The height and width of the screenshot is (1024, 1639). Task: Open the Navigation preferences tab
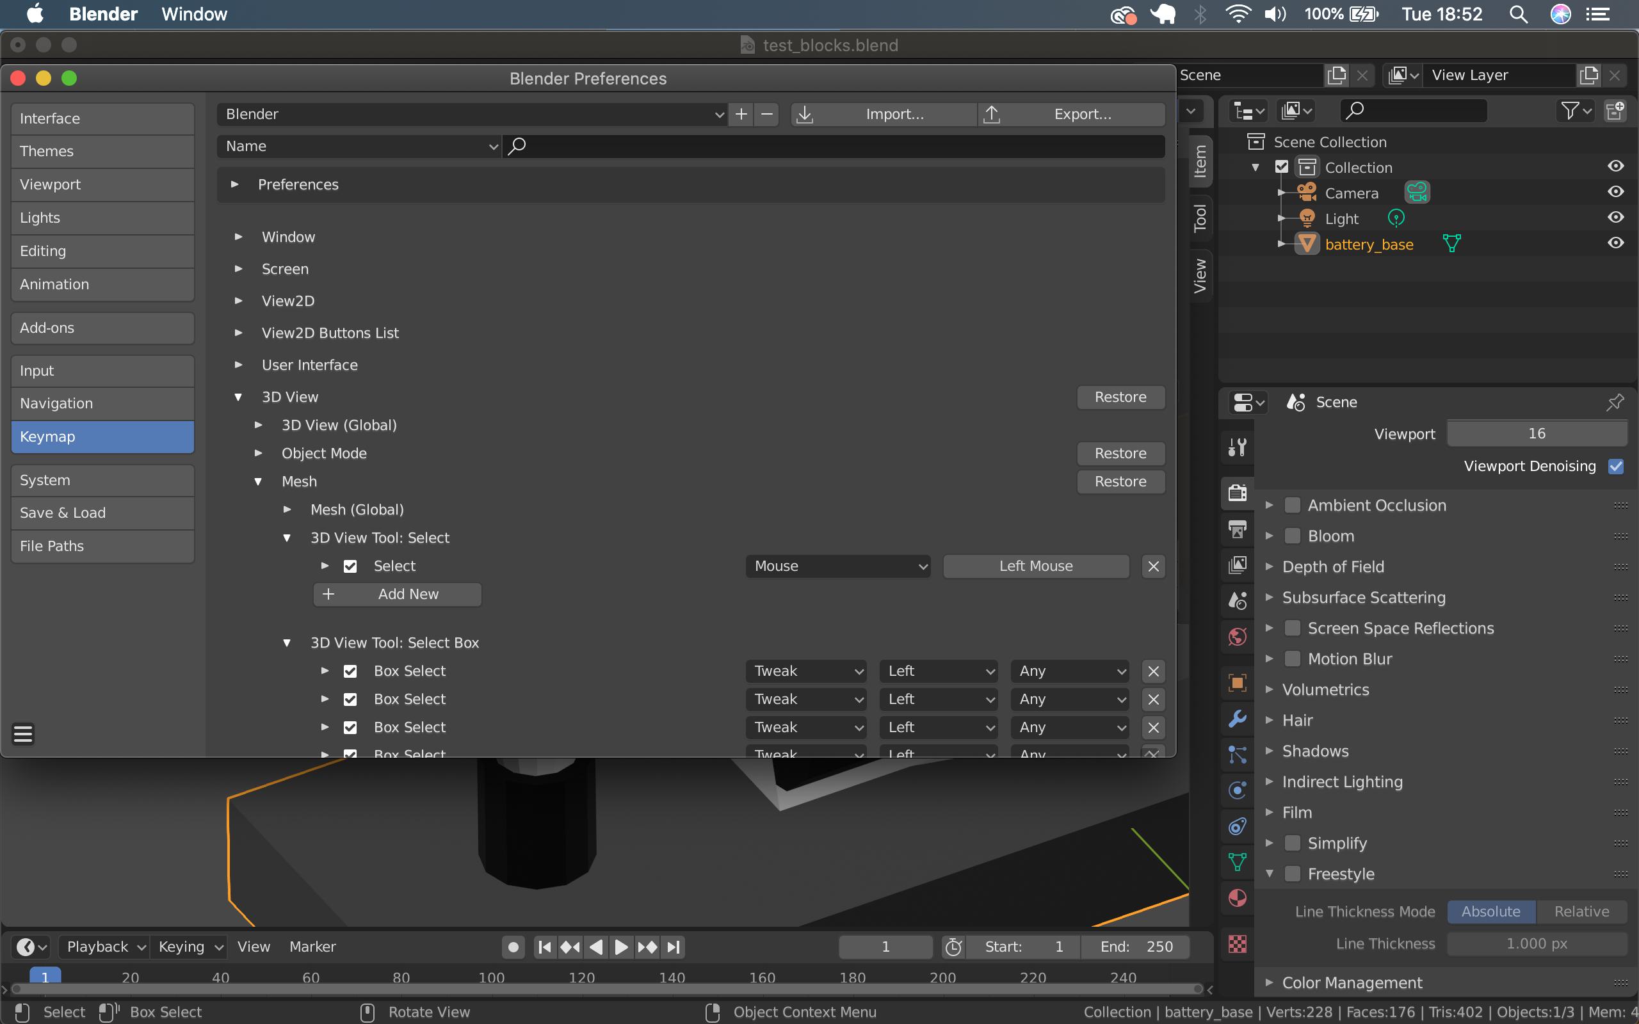[x=103, y=403]
